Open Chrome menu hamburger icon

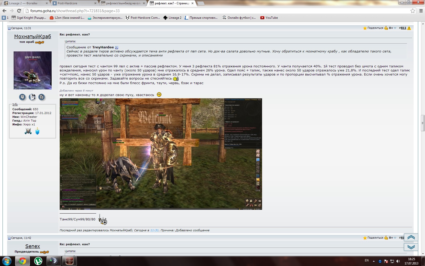(x=421, y=11)
